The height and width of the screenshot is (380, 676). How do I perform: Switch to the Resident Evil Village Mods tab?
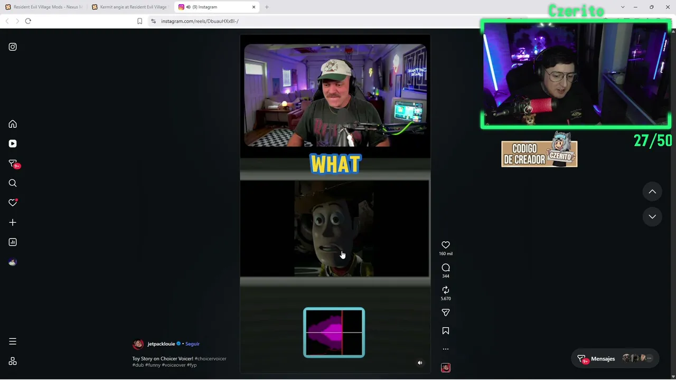[x=44, y=7]
